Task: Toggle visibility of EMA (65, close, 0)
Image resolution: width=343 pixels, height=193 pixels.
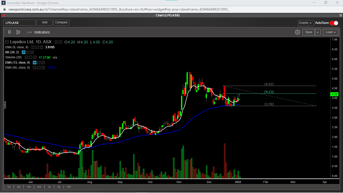Action: (35, 68)
